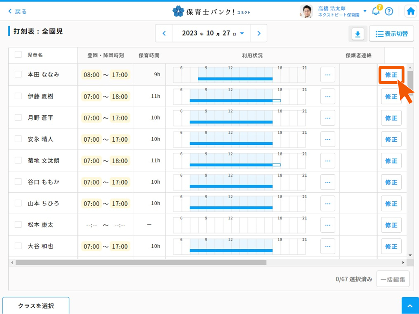Click the horizontal scrollbar of the table
This screenshot has height=314, width=419.
[x=141, y=262]
